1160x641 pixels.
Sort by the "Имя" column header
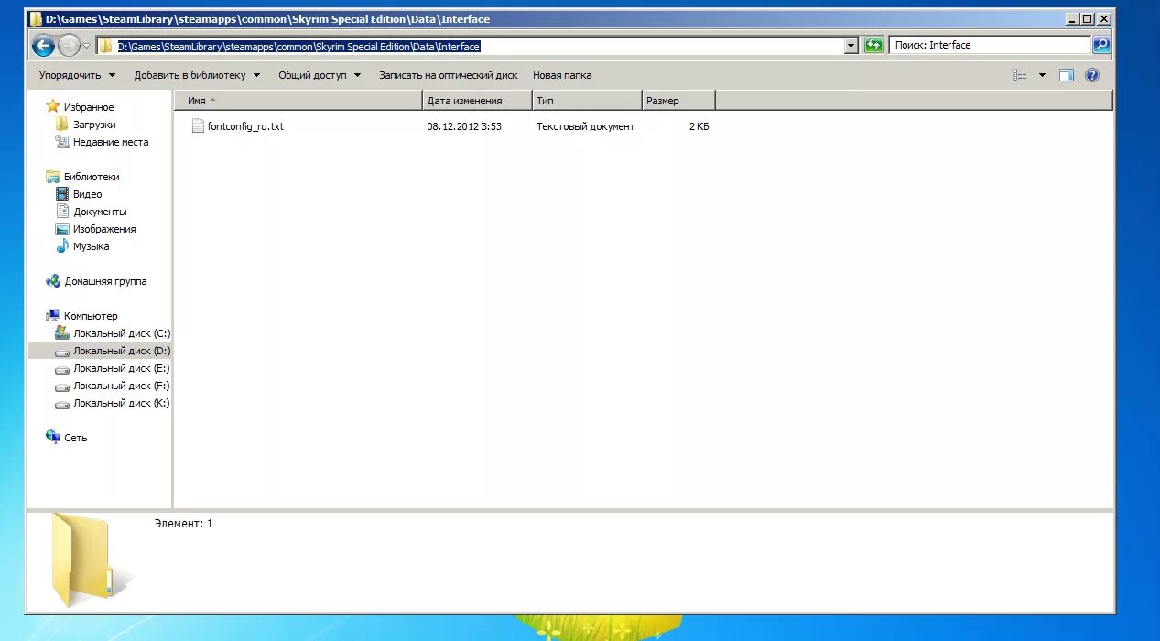298,101
